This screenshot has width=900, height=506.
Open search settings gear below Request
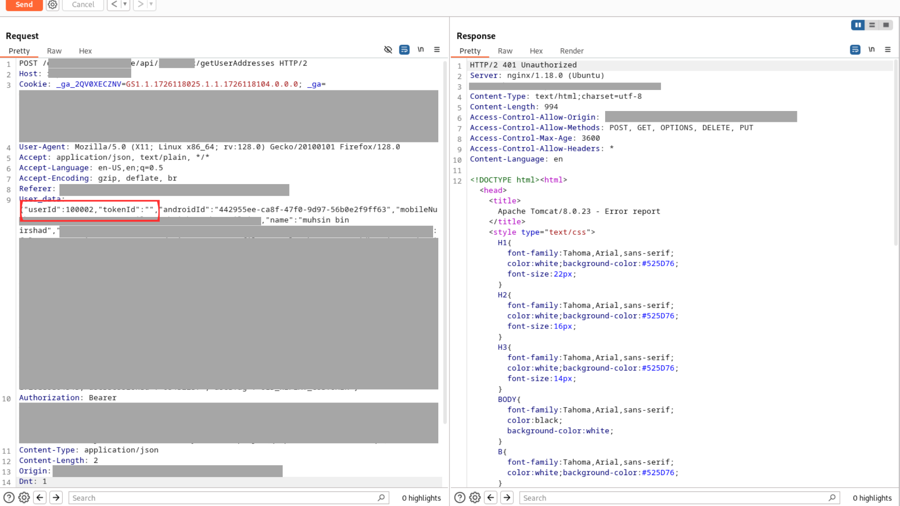24,498
